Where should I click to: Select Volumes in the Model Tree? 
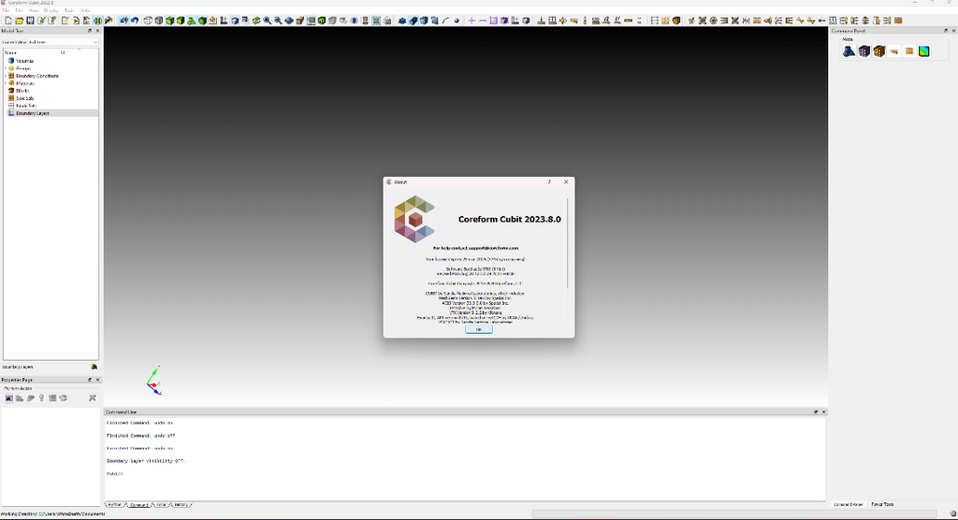24,61
